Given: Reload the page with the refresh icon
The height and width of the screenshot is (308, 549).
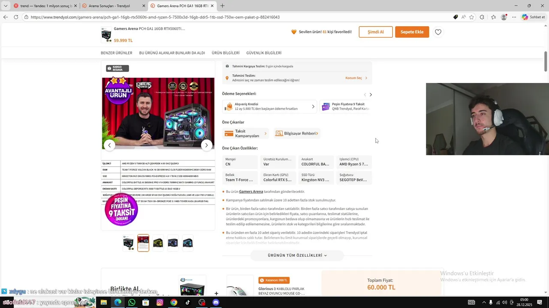Looking at the screenshot, I should [16, 17].
